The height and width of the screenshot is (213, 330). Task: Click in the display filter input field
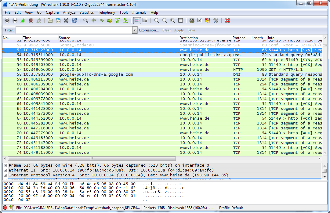74,30
